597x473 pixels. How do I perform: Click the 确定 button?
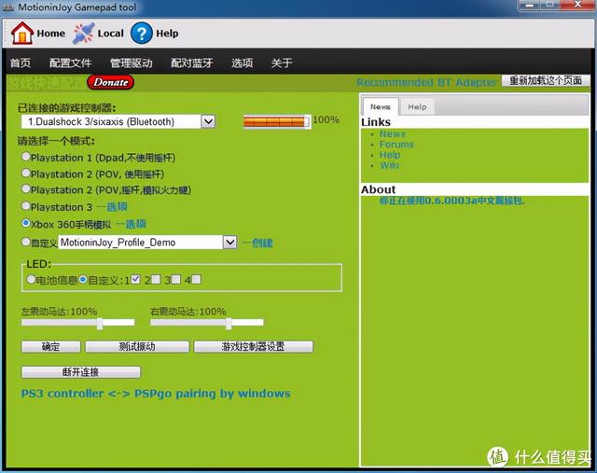click(x=51, y=346)
